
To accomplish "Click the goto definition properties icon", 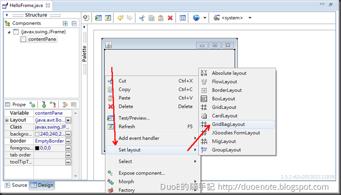I will [x=44, y=105].
